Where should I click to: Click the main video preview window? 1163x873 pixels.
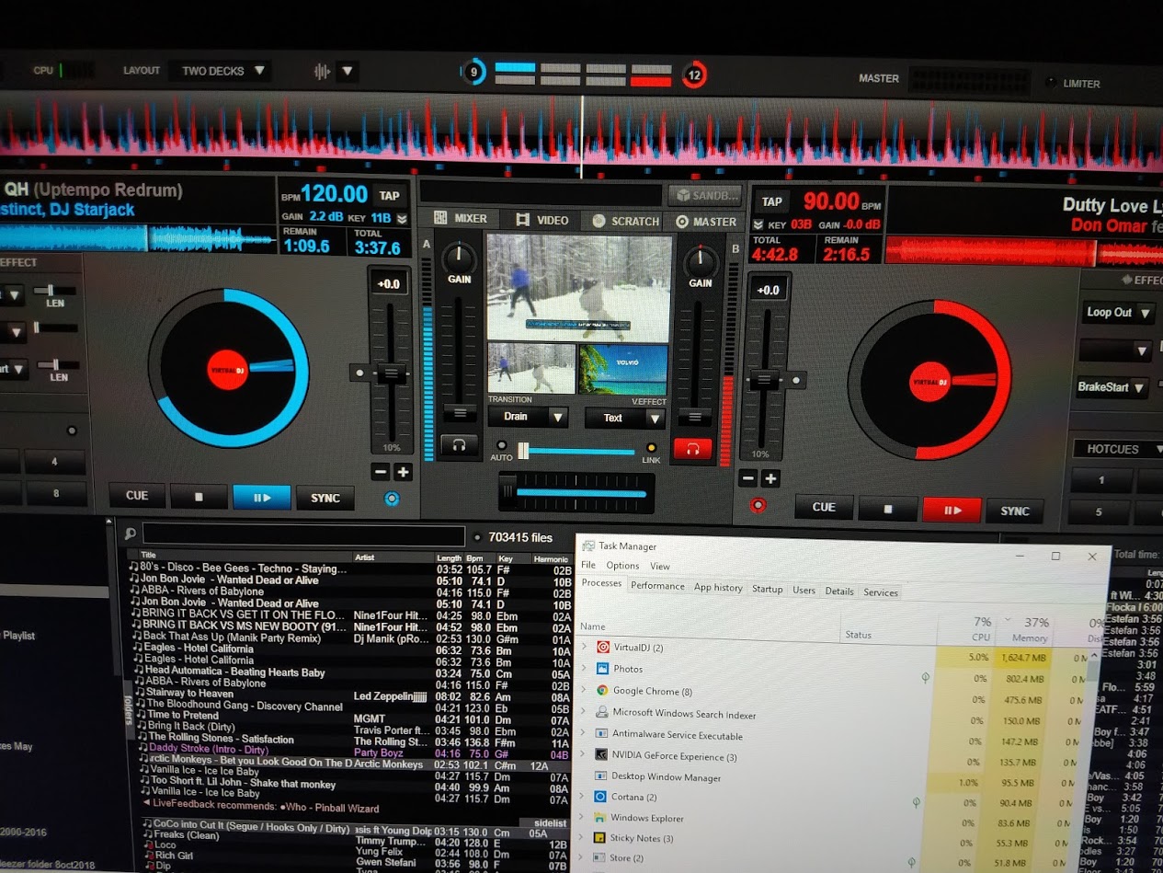(x=579, y=288)
